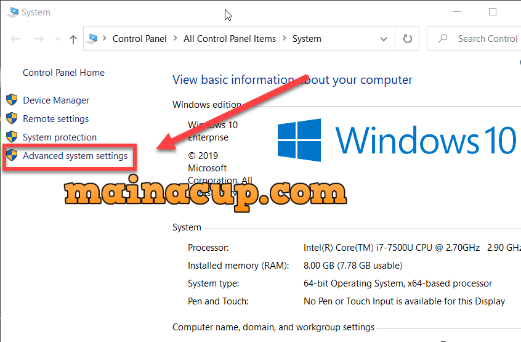Click 'Computer name, domain, and workgroup settings' heading
Viewport: 521px width, 342px height.
tap(273, 327)
